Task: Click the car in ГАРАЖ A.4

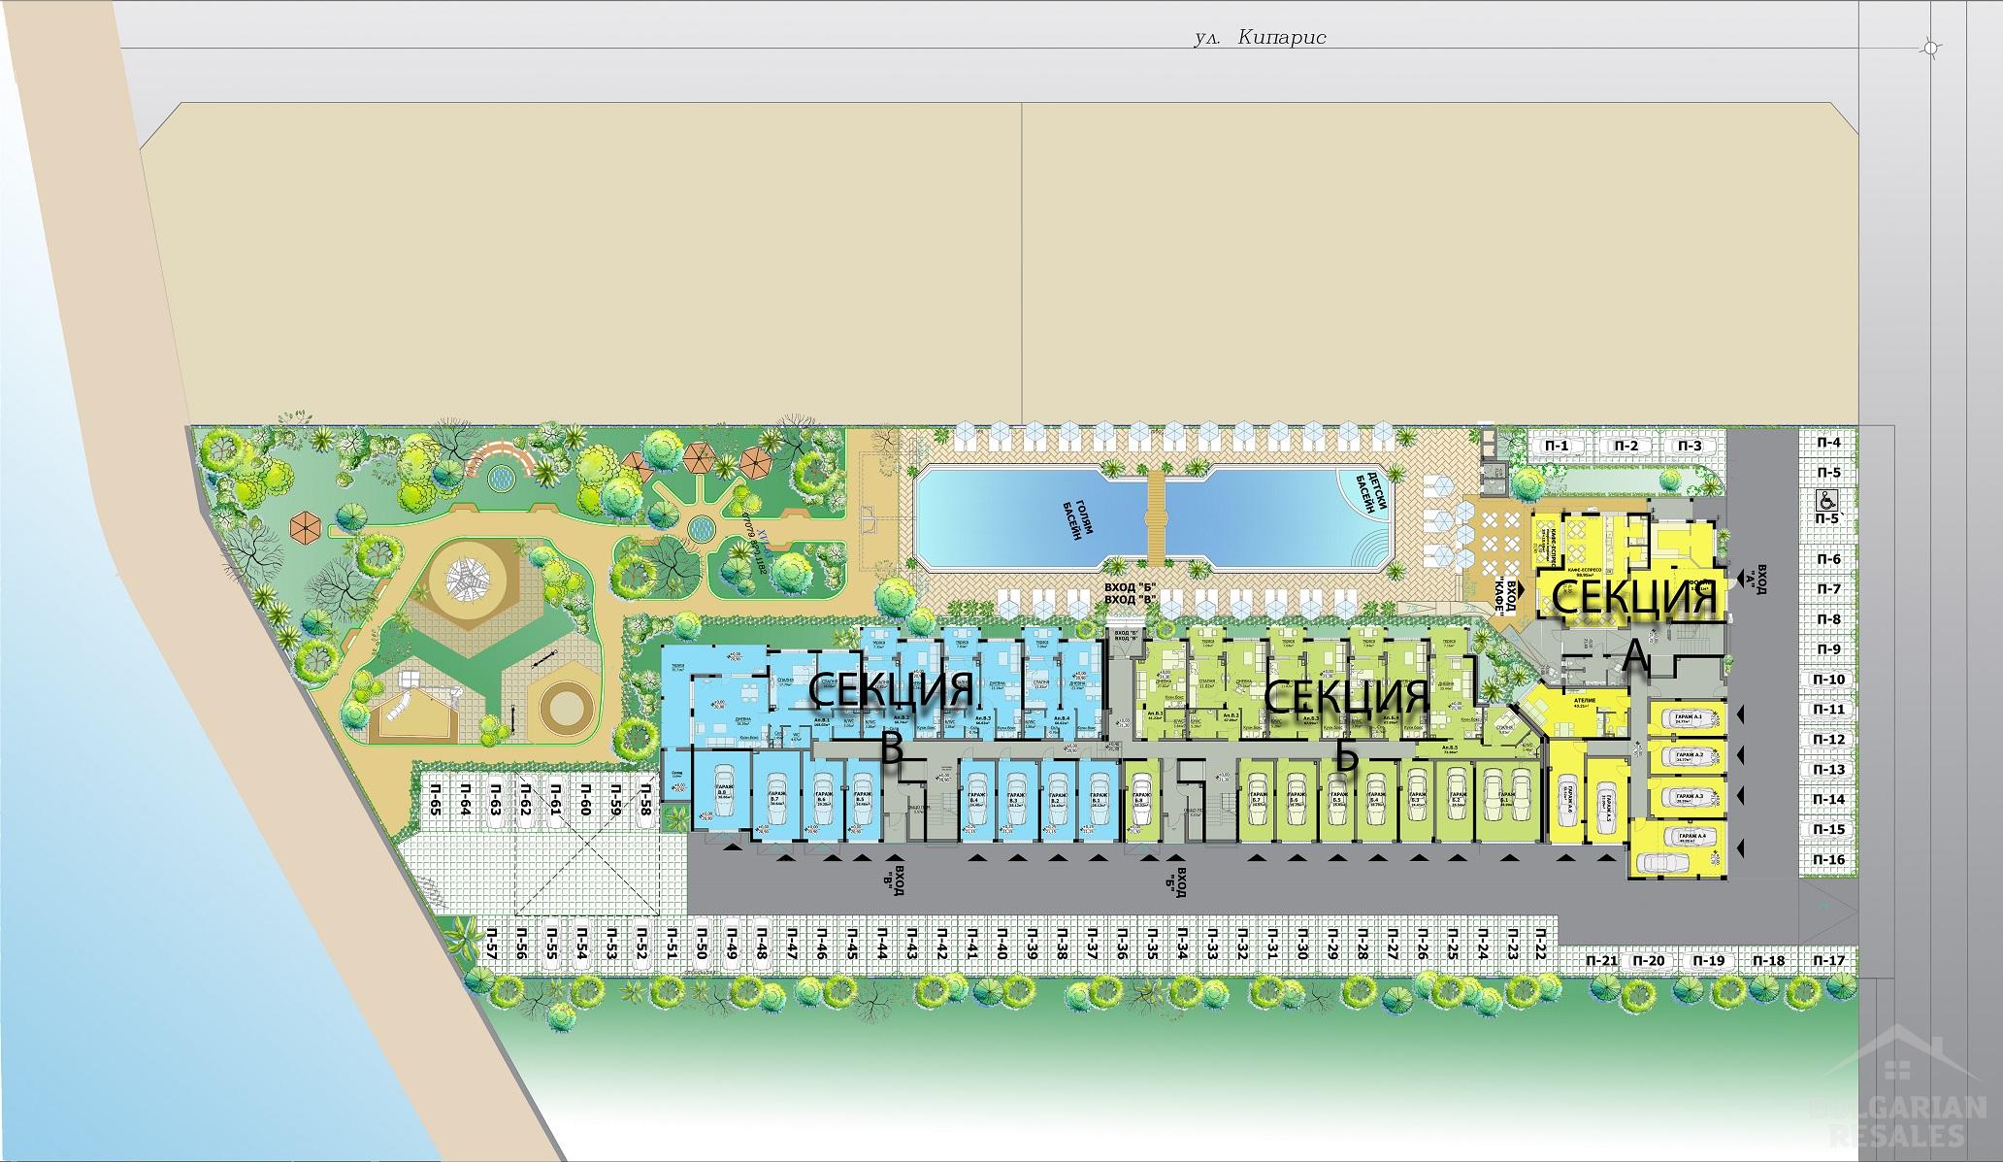Action: tap(1690, 836)
